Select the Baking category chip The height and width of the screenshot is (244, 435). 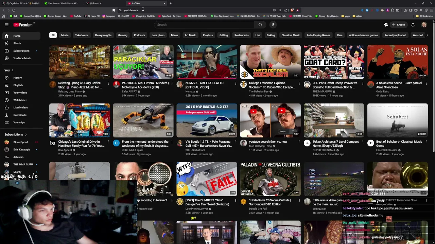click(x=271, y=35)
